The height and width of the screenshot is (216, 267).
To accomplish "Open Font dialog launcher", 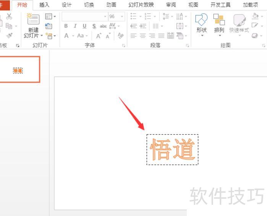I will 124,46.
